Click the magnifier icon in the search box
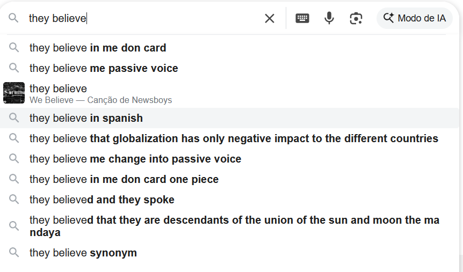Screen dimensions: 463x272 click(x=13, y=18)
